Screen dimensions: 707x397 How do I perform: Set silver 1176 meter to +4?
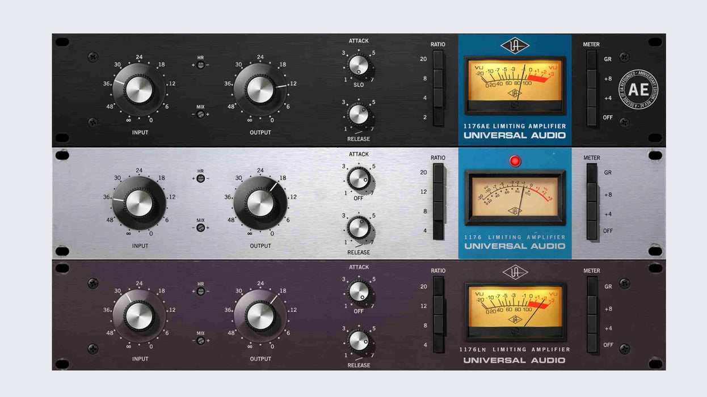tap(592, 211)
